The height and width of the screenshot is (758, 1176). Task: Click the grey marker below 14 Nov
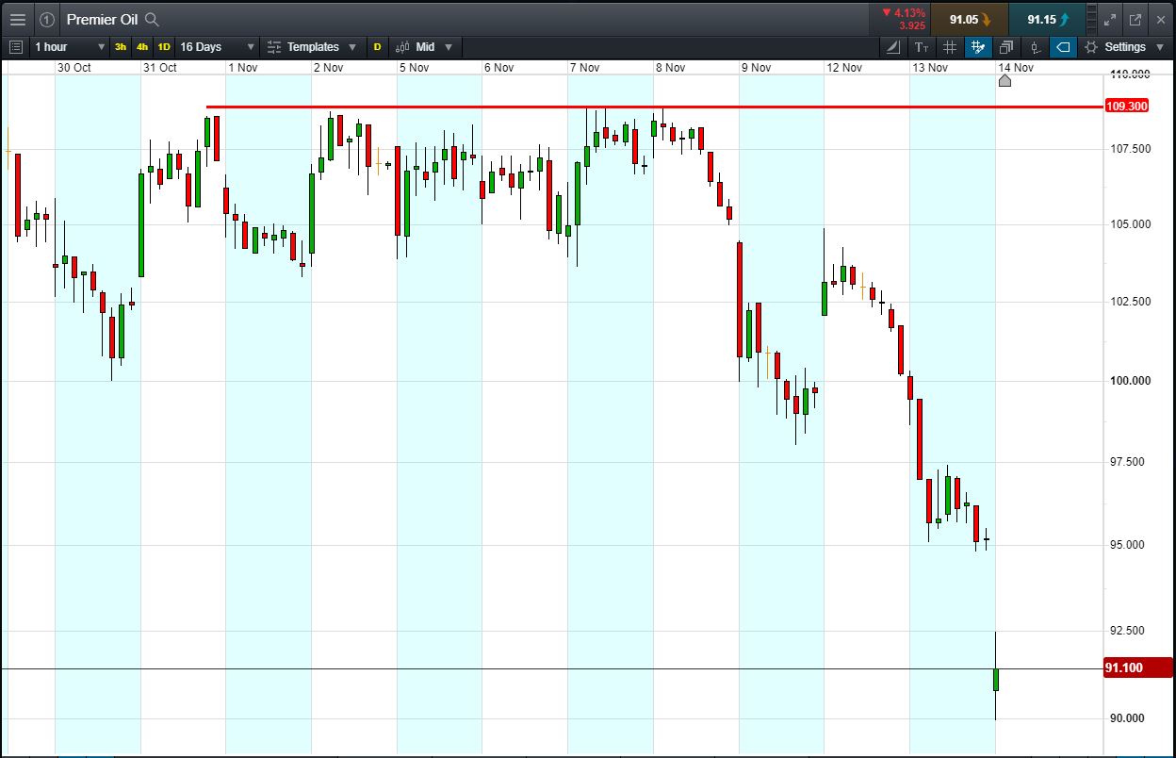pos(1004,81)
